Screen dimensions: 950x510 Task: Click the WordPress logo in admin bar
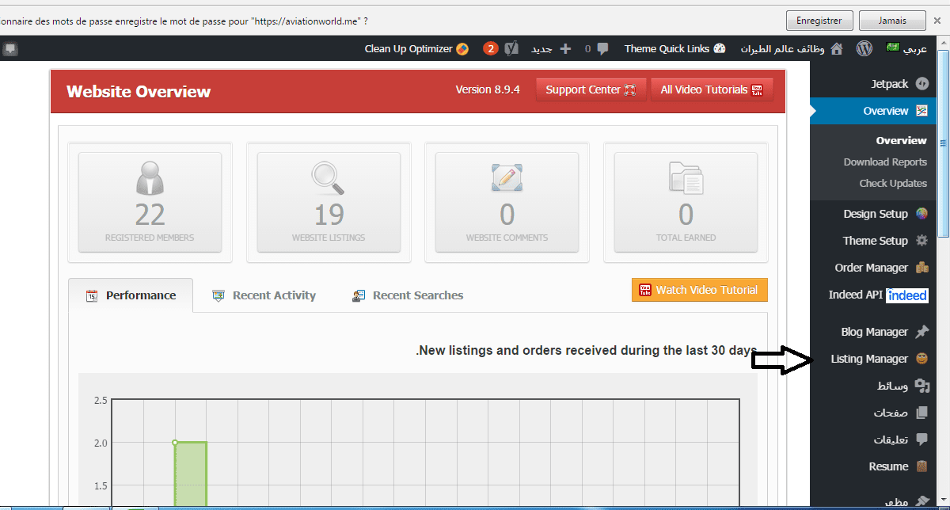click(864, 48)
